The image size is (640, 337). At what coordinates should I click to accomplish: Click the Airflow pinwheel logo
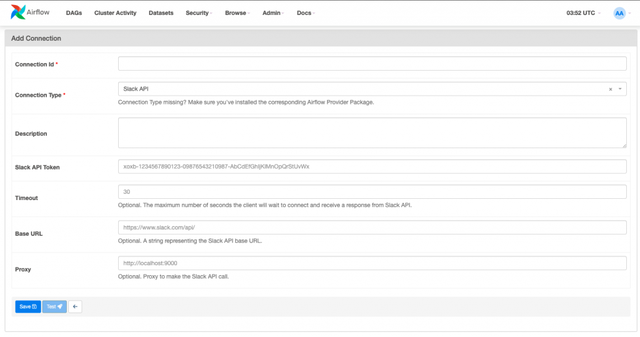[x=18, y=13]
